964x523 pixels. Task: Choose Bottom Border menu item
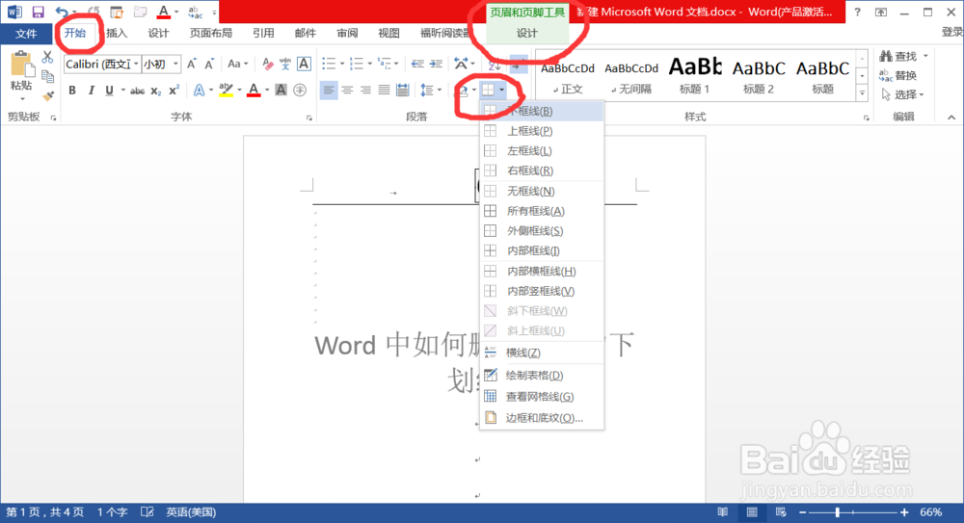click(x=542, y=111)
